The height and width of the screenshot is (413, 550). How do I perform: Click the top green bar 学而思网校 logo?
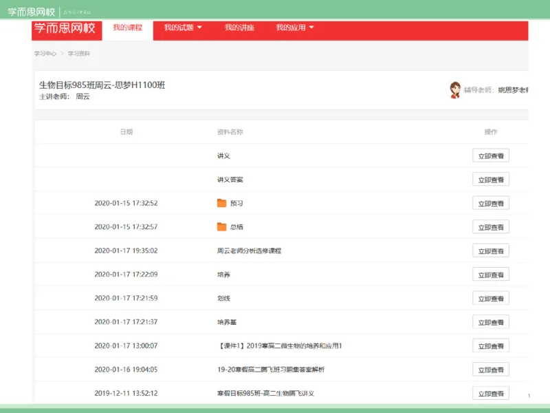coord(31,12)
